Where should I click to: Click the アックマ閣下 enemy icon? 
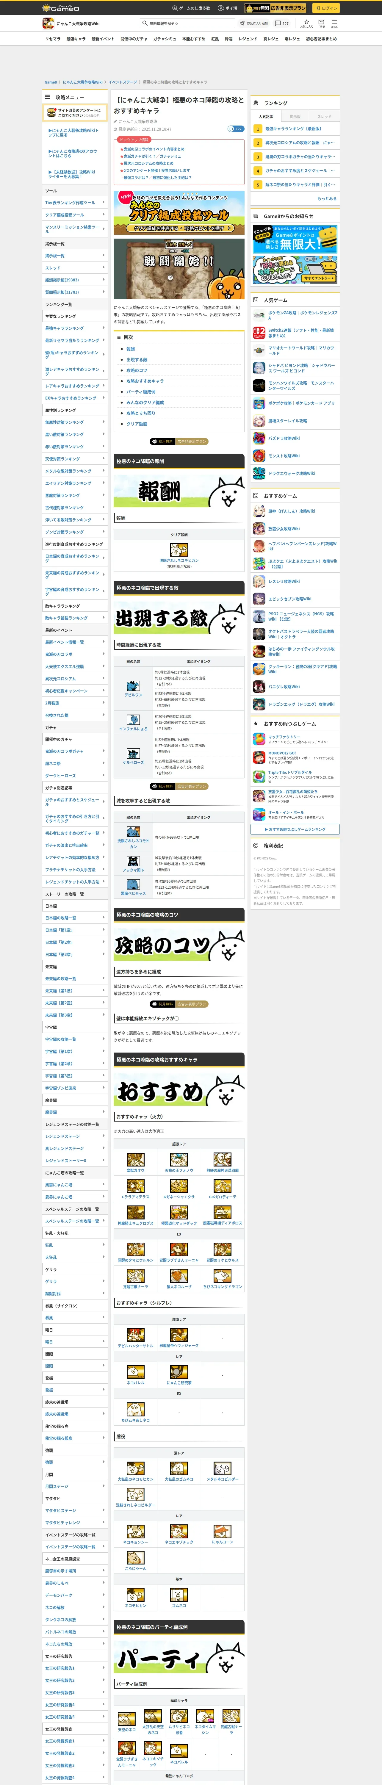pos(133,861)
